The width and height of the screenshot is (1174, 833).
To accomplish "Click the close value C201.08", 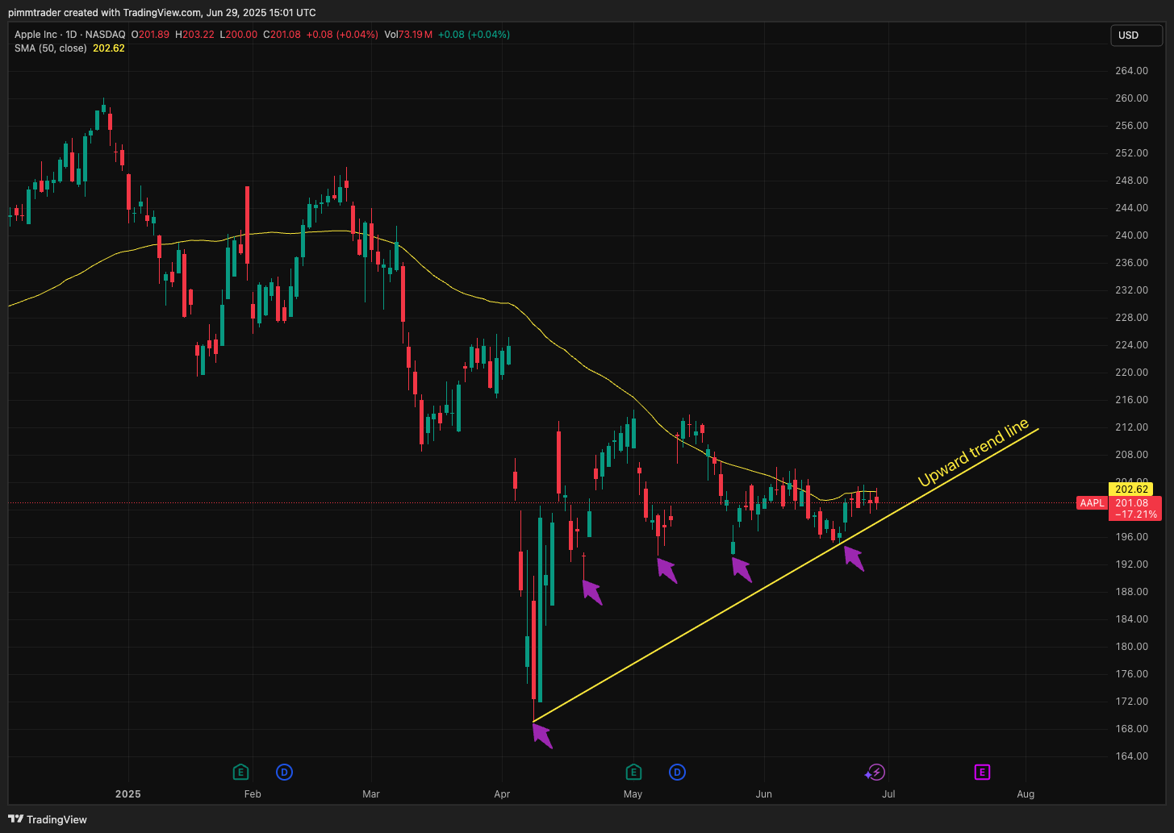I will [x=282, y=35].
